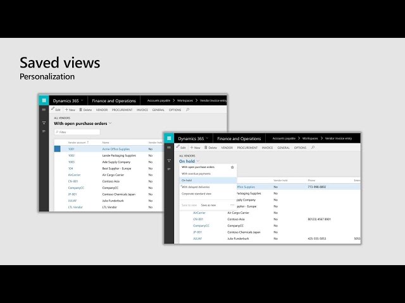Open GENERAL tab in the back window

pyautogui.click(x=158, y=110)
